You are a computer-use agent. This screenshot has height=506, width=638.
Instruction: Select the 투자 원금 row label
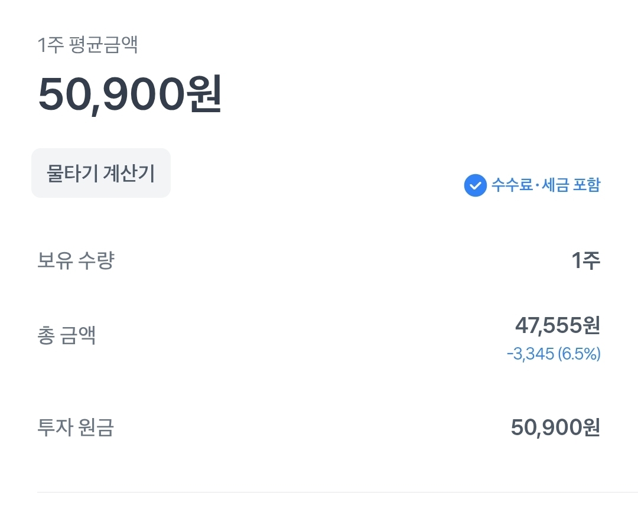pyautogui.click(x=76, y=427)
